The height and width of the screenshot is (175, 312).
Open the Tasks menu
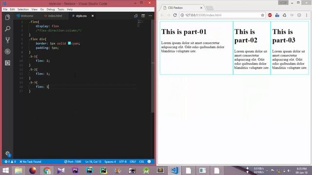61,9
